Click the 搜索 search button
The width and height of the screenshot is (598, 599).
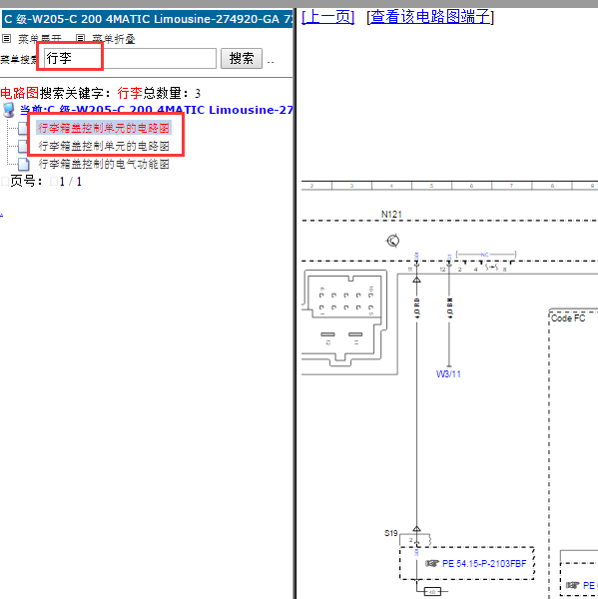click(x=242, y=59)
